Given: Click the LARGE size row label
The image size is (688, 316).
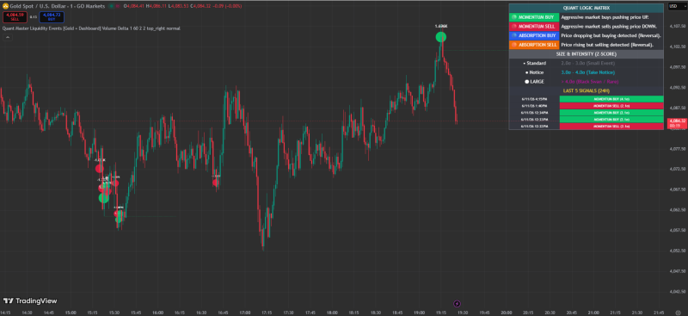Looking at the screenshot, I should 535,82.
